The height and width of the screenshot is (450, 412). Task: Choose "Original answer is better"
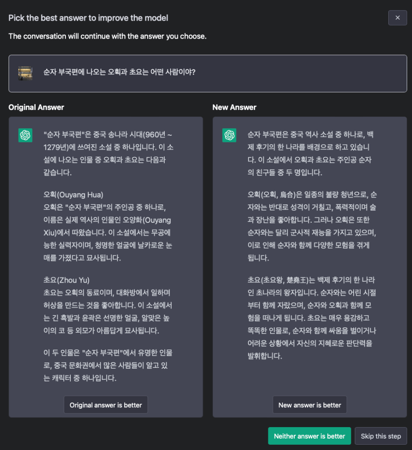click(106, 405)
